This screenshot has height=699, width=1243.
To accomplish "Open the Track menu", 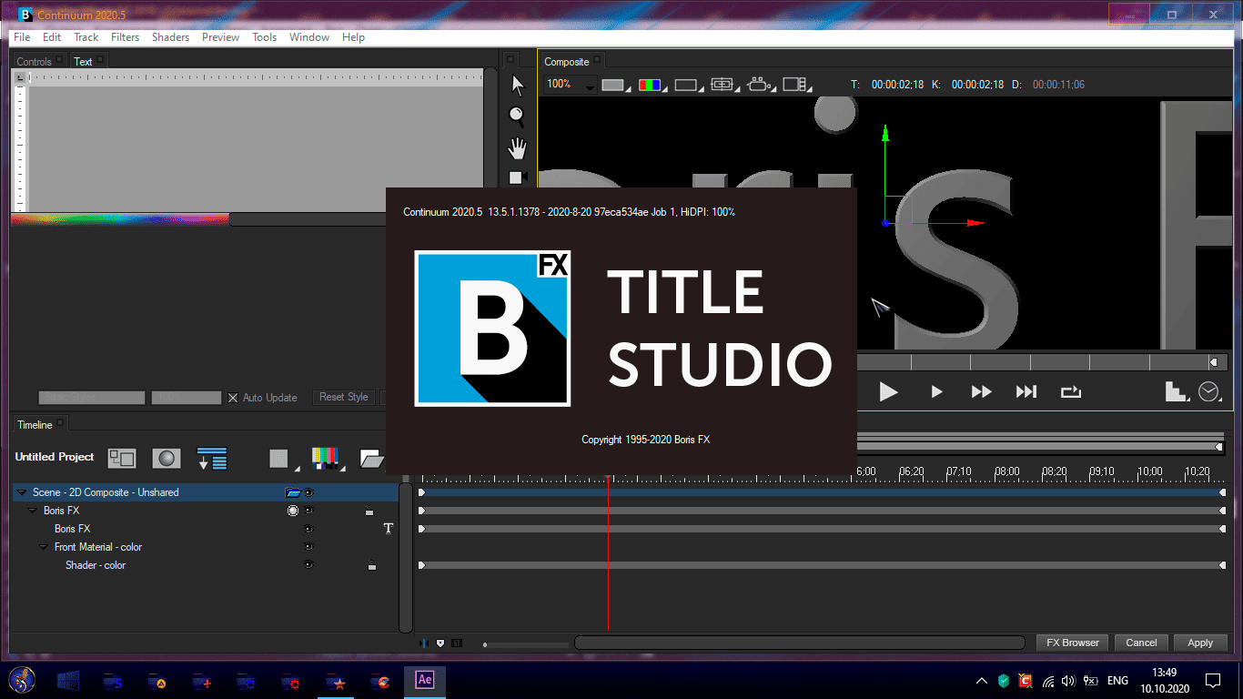I will coord(86,37).
